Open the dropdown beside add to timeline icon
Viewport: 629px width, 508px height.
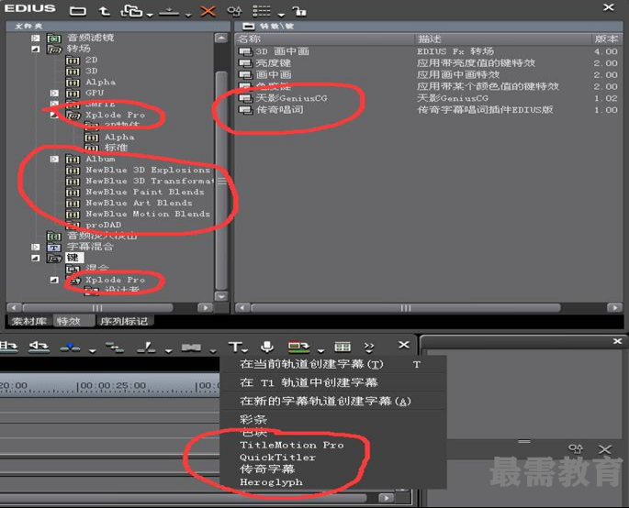click(x=187, y=15)
